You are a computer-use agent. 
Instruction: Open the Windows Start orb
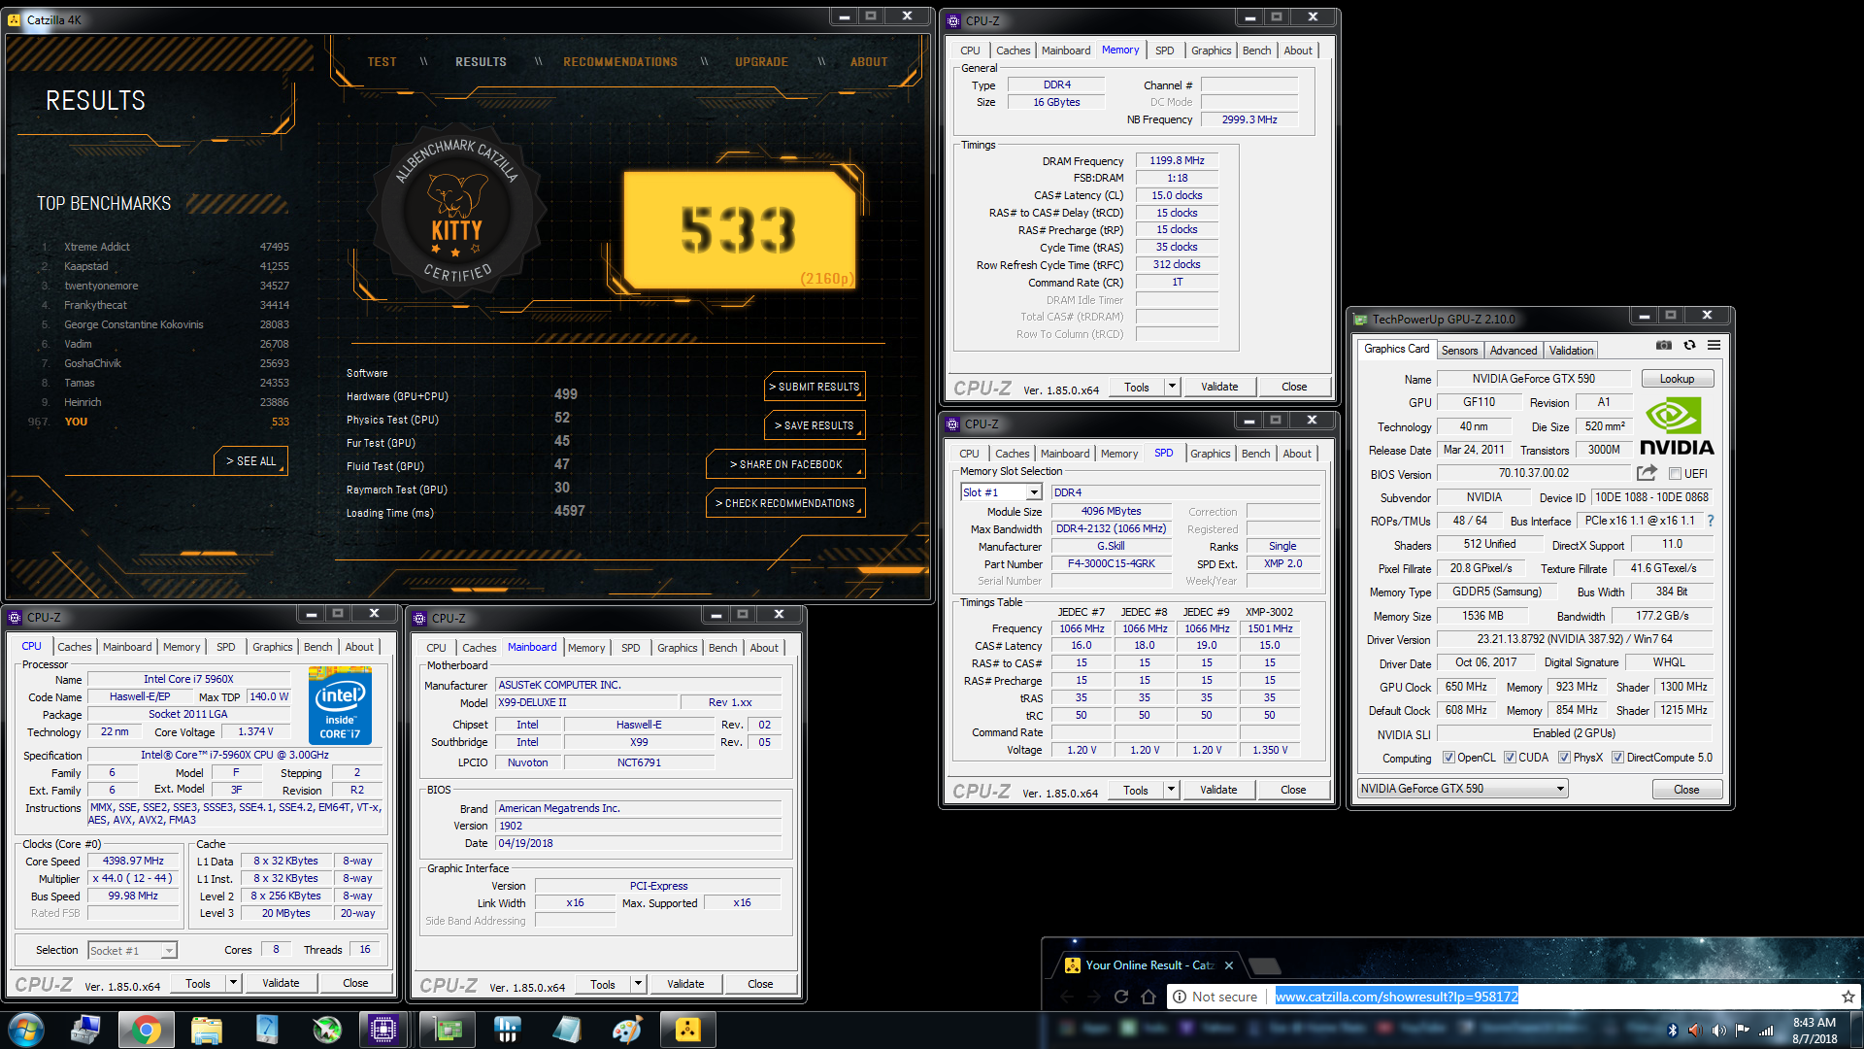(x=26, y=1030)
